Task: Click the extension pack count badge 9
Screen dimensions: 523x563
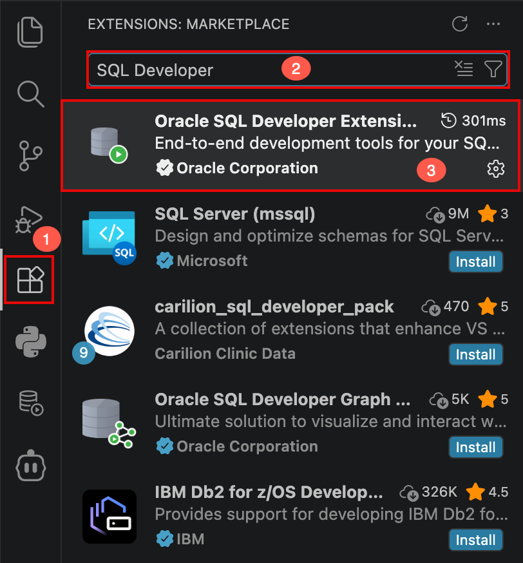Action: (x=84, y=352)
